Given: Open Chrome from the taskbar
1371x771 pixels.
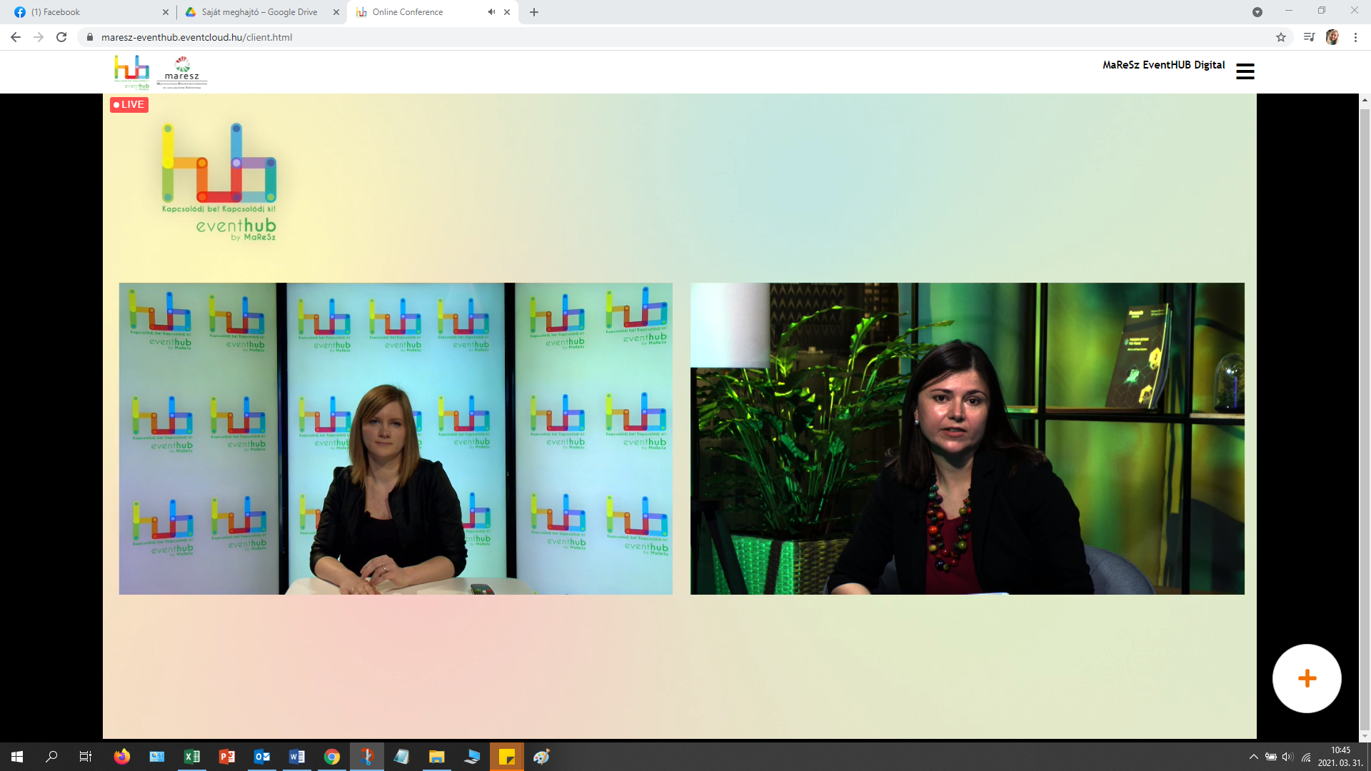Looking at the screenshot, I should pyautogui.click(x=332, y=757).
